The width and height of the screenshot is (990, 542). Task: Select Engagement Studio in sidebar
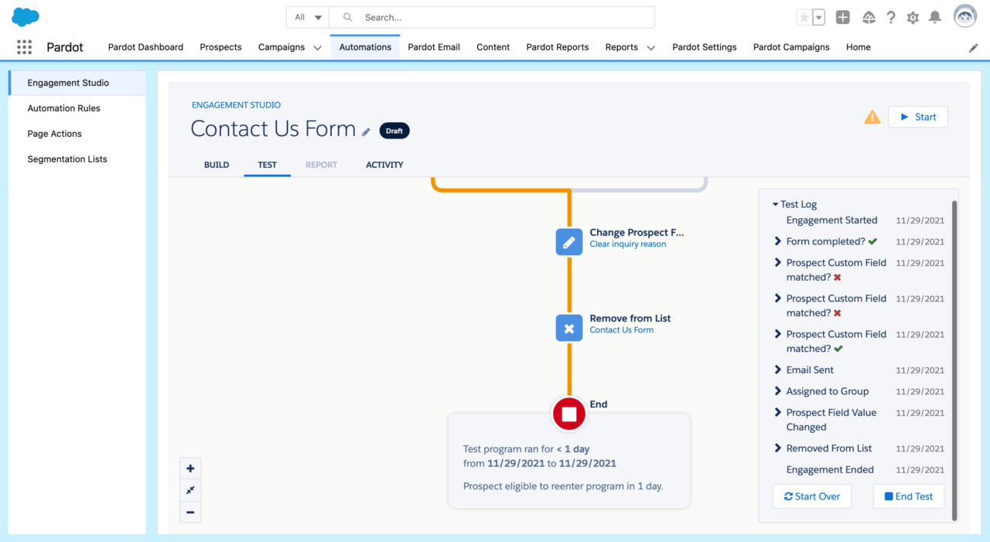click(77, 83)
